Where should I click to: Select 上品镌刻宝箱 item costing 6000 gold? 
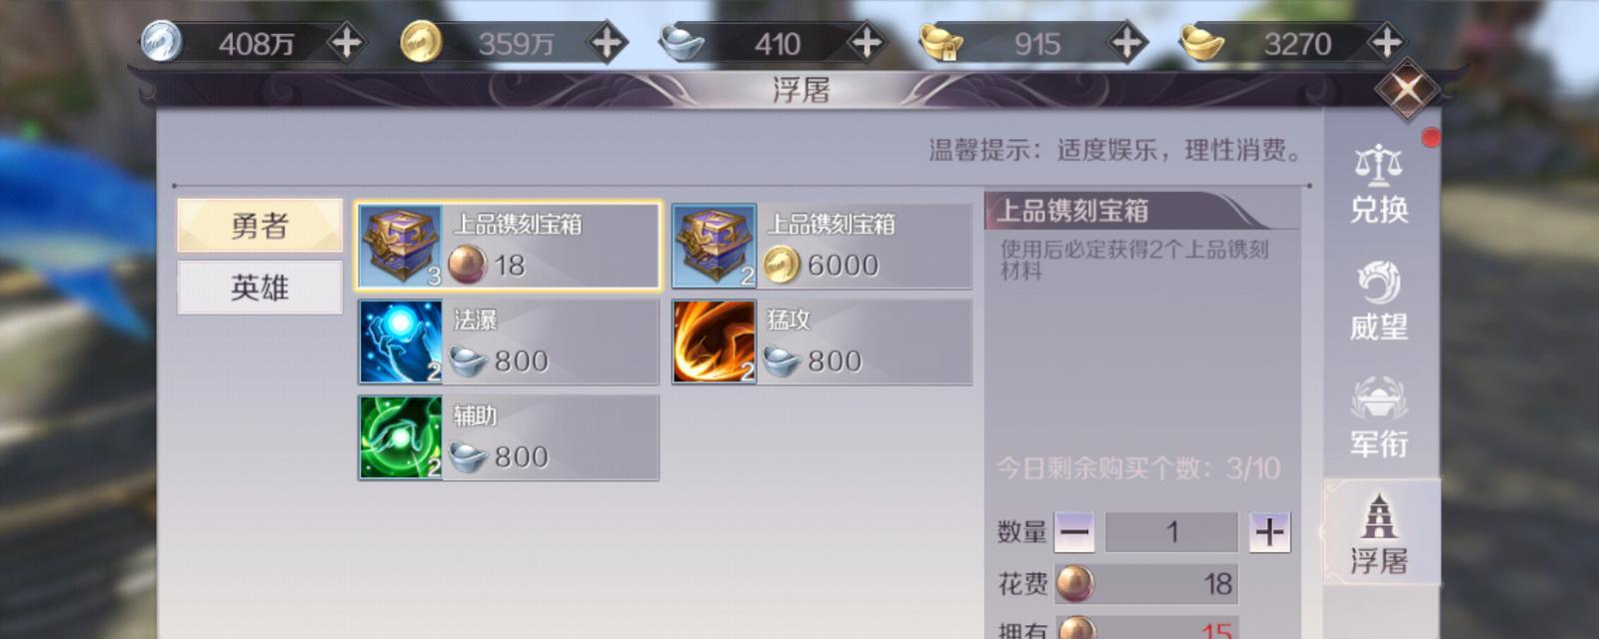pos(821,246)
